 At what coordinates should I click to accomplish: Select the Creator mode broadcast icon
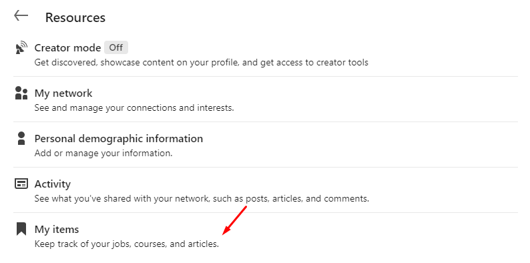tap(21, 47)
